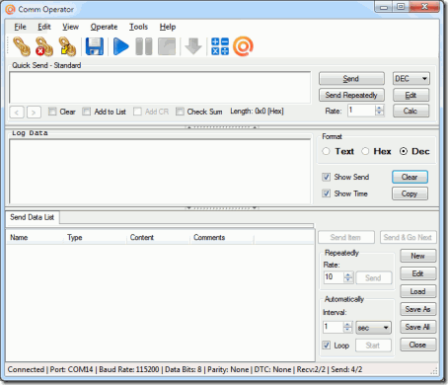448x385 pixels.
Task: Click the Type column header
Action: point(95,238)
